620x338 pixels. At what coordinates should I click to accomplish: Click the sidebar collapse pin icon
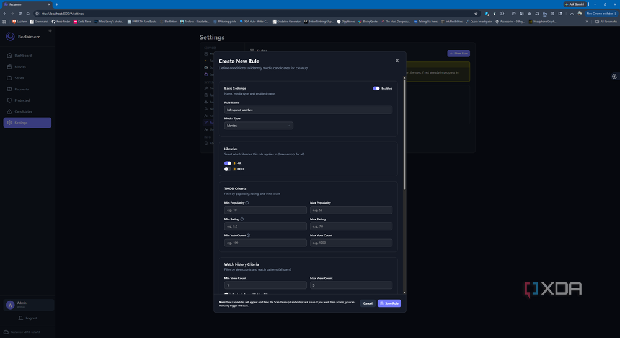point(50,31)
